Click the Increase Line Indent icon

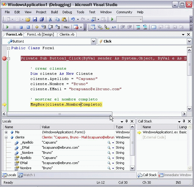(x=129, y=27)
